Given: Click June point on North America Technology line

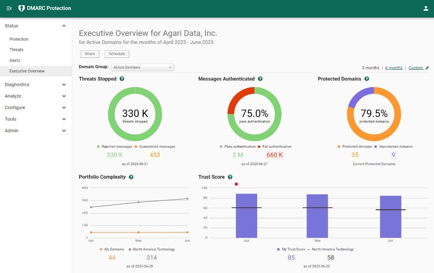Looking at the screenshot, I should coord(187,199).
